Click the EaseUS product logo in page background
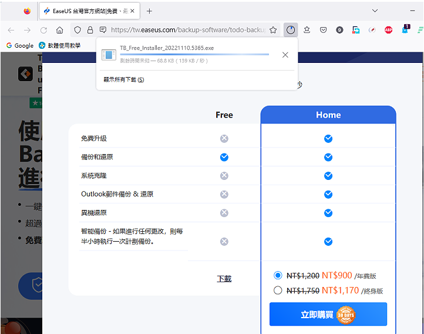This screenshot has height=334, width=424. [x=25, y=74]
